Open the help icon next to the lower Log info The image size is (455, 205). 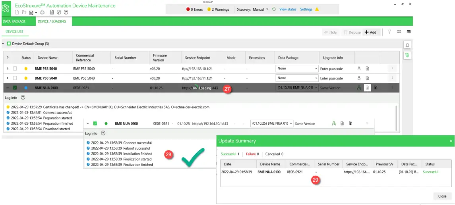[103, 133]
